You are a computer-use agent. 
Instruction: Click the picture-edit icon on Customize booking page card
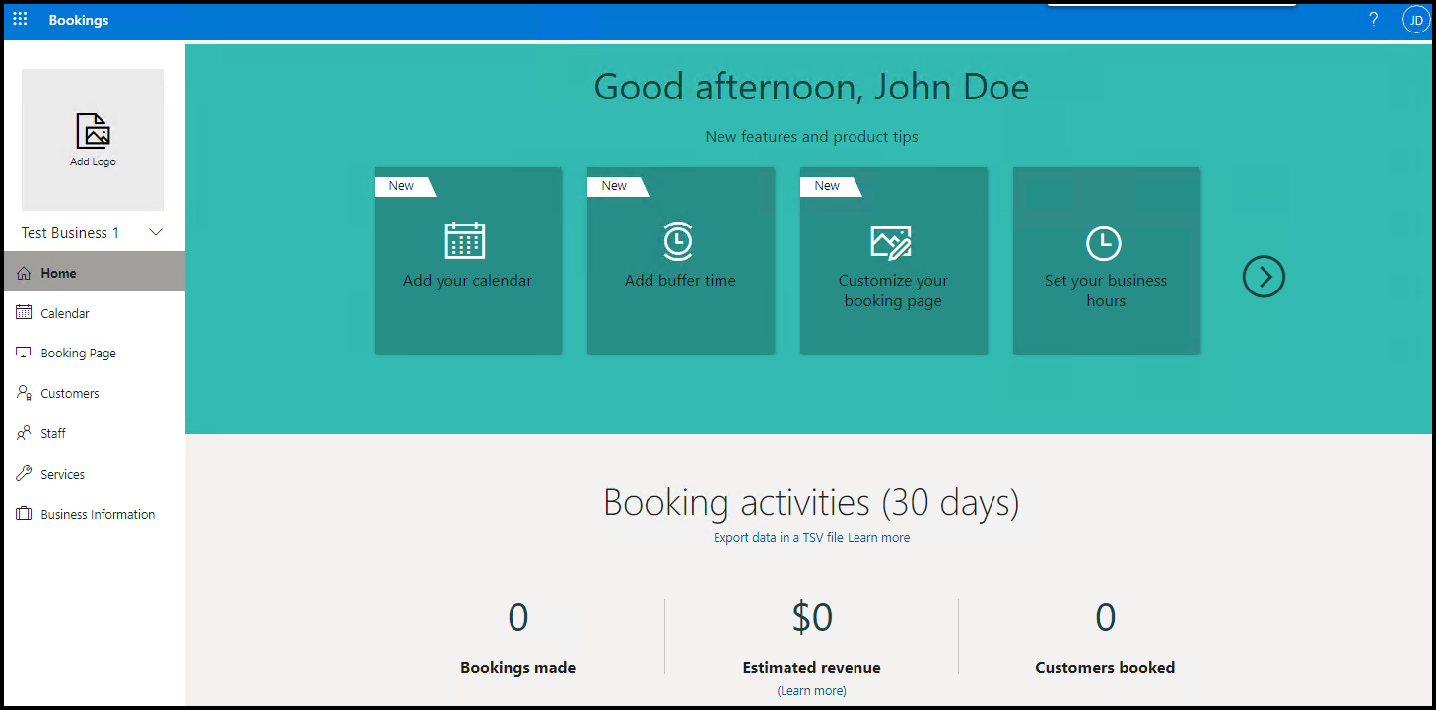pos(892,243)
